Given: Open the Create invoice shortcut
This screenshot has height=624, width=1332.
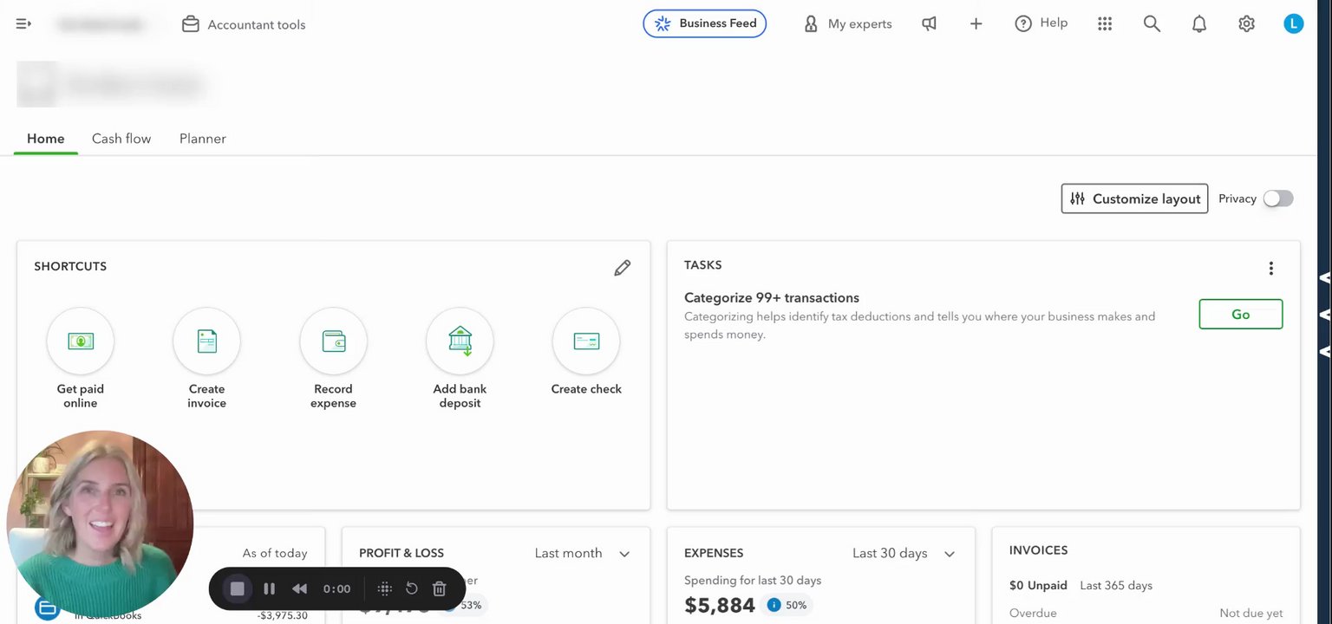Looking at the screenshot, I should click(206, 341).
